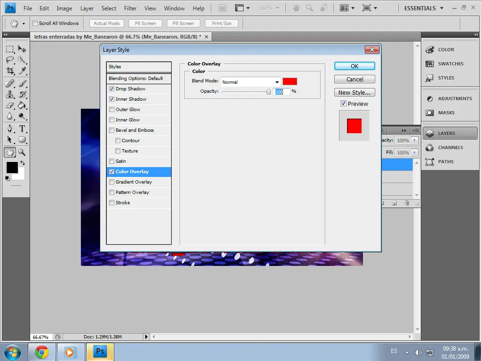The height and width of the screenshot is (361, 481).
Task: Select the Paint Bucket tool
Action: (x=22, y=105)
